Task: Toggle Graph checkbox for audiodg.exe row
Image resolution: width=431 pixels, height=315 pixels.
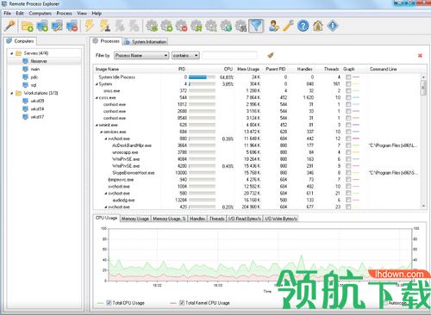Action: [x=348, y=200]
